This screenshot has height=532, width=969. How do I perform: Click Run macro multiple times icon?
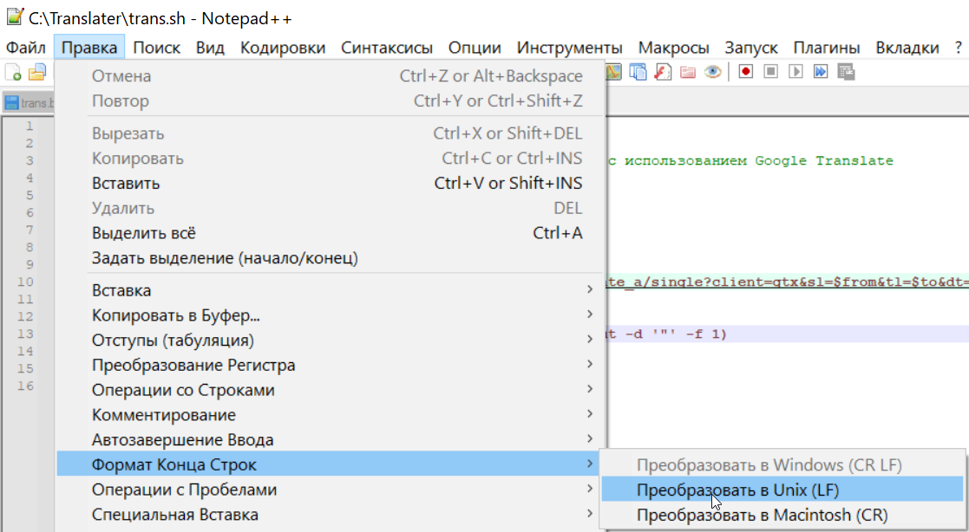pyautogui.click(x=820, y=72)
